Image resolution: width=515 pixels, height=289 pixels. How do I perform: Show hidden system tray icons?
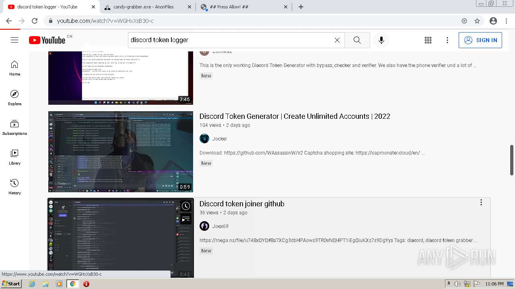[x=448, y=284]
